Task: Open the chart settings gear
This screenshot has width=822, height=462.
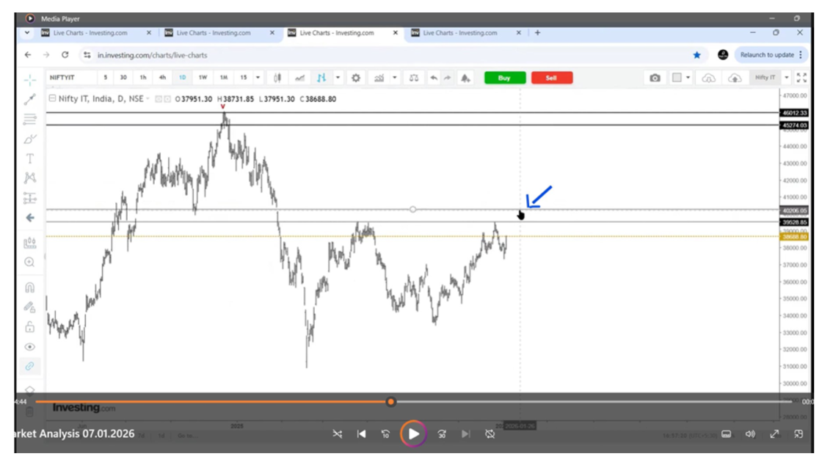Action: click(356, 78)
